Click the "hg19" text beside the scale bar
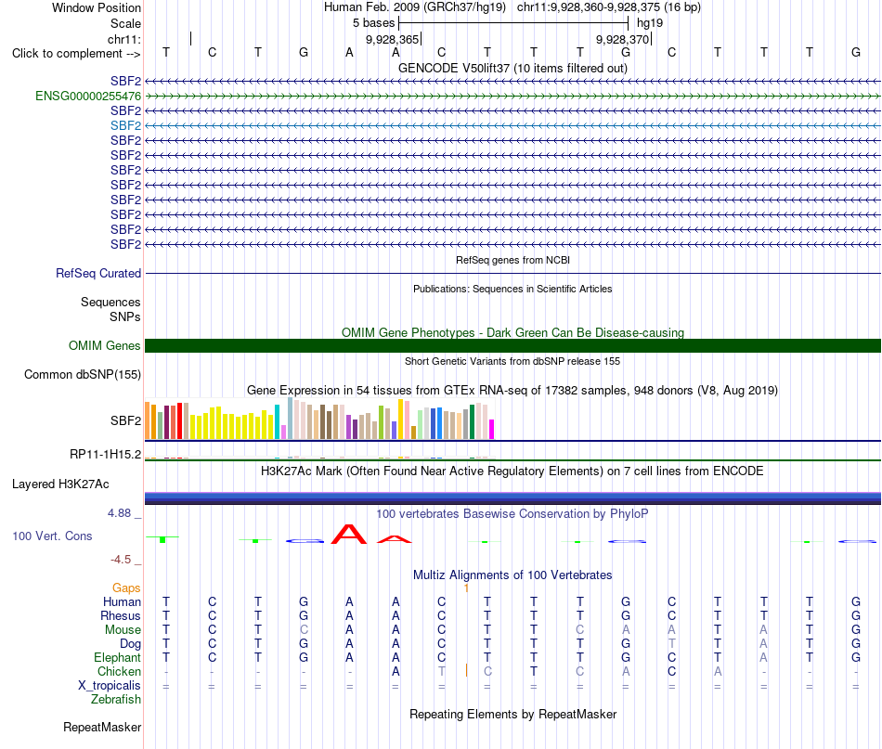The image size is (882, 749). tap(650, 23)
